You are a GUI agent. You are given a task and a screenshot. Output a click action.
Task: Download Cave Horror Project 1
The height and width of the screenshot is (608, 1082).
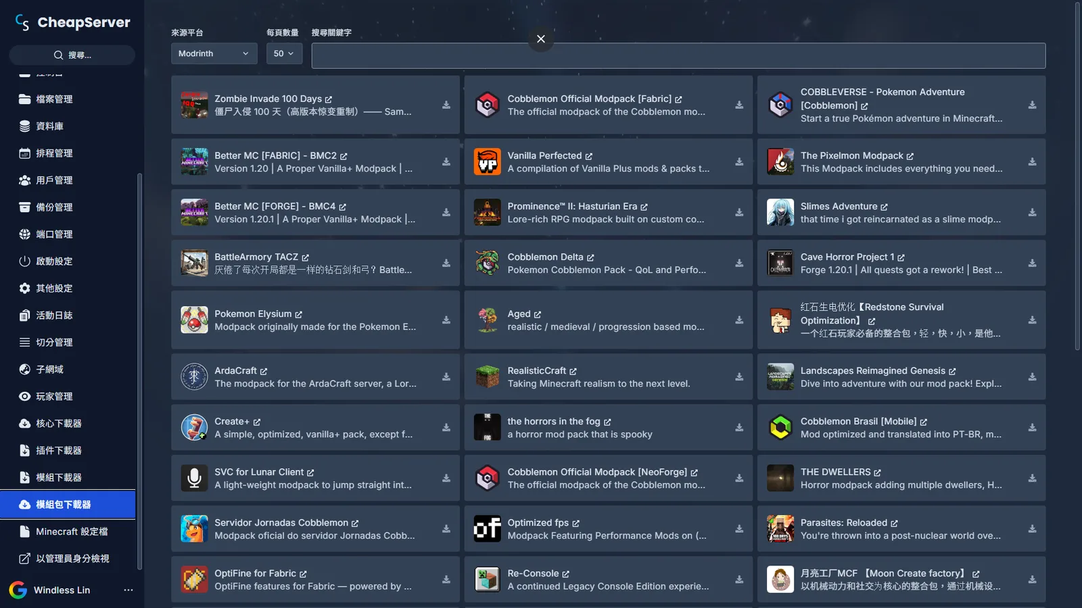point(1032,263)
